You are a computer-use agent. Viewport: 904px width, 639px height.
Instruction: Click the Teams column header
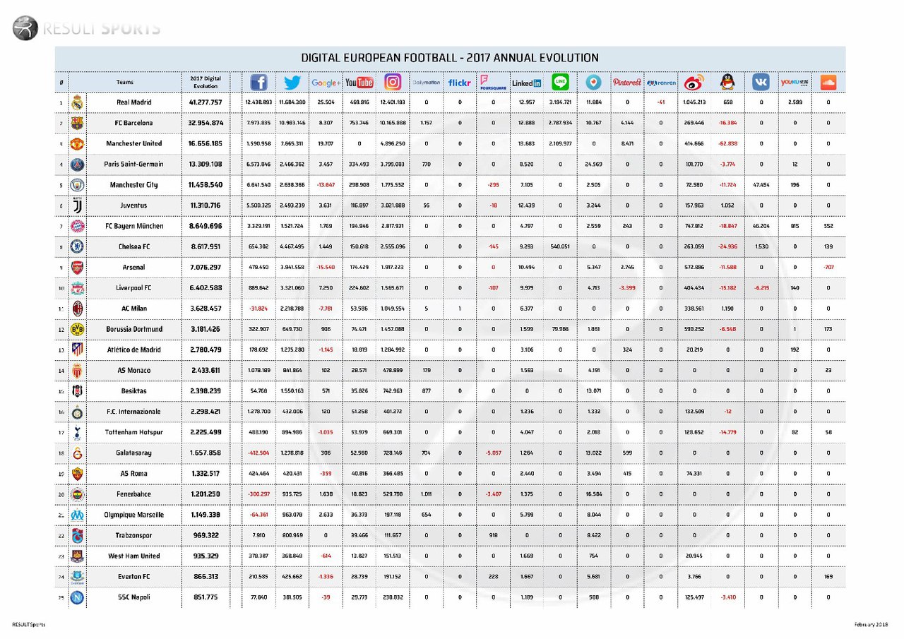(x=125, y=83)
